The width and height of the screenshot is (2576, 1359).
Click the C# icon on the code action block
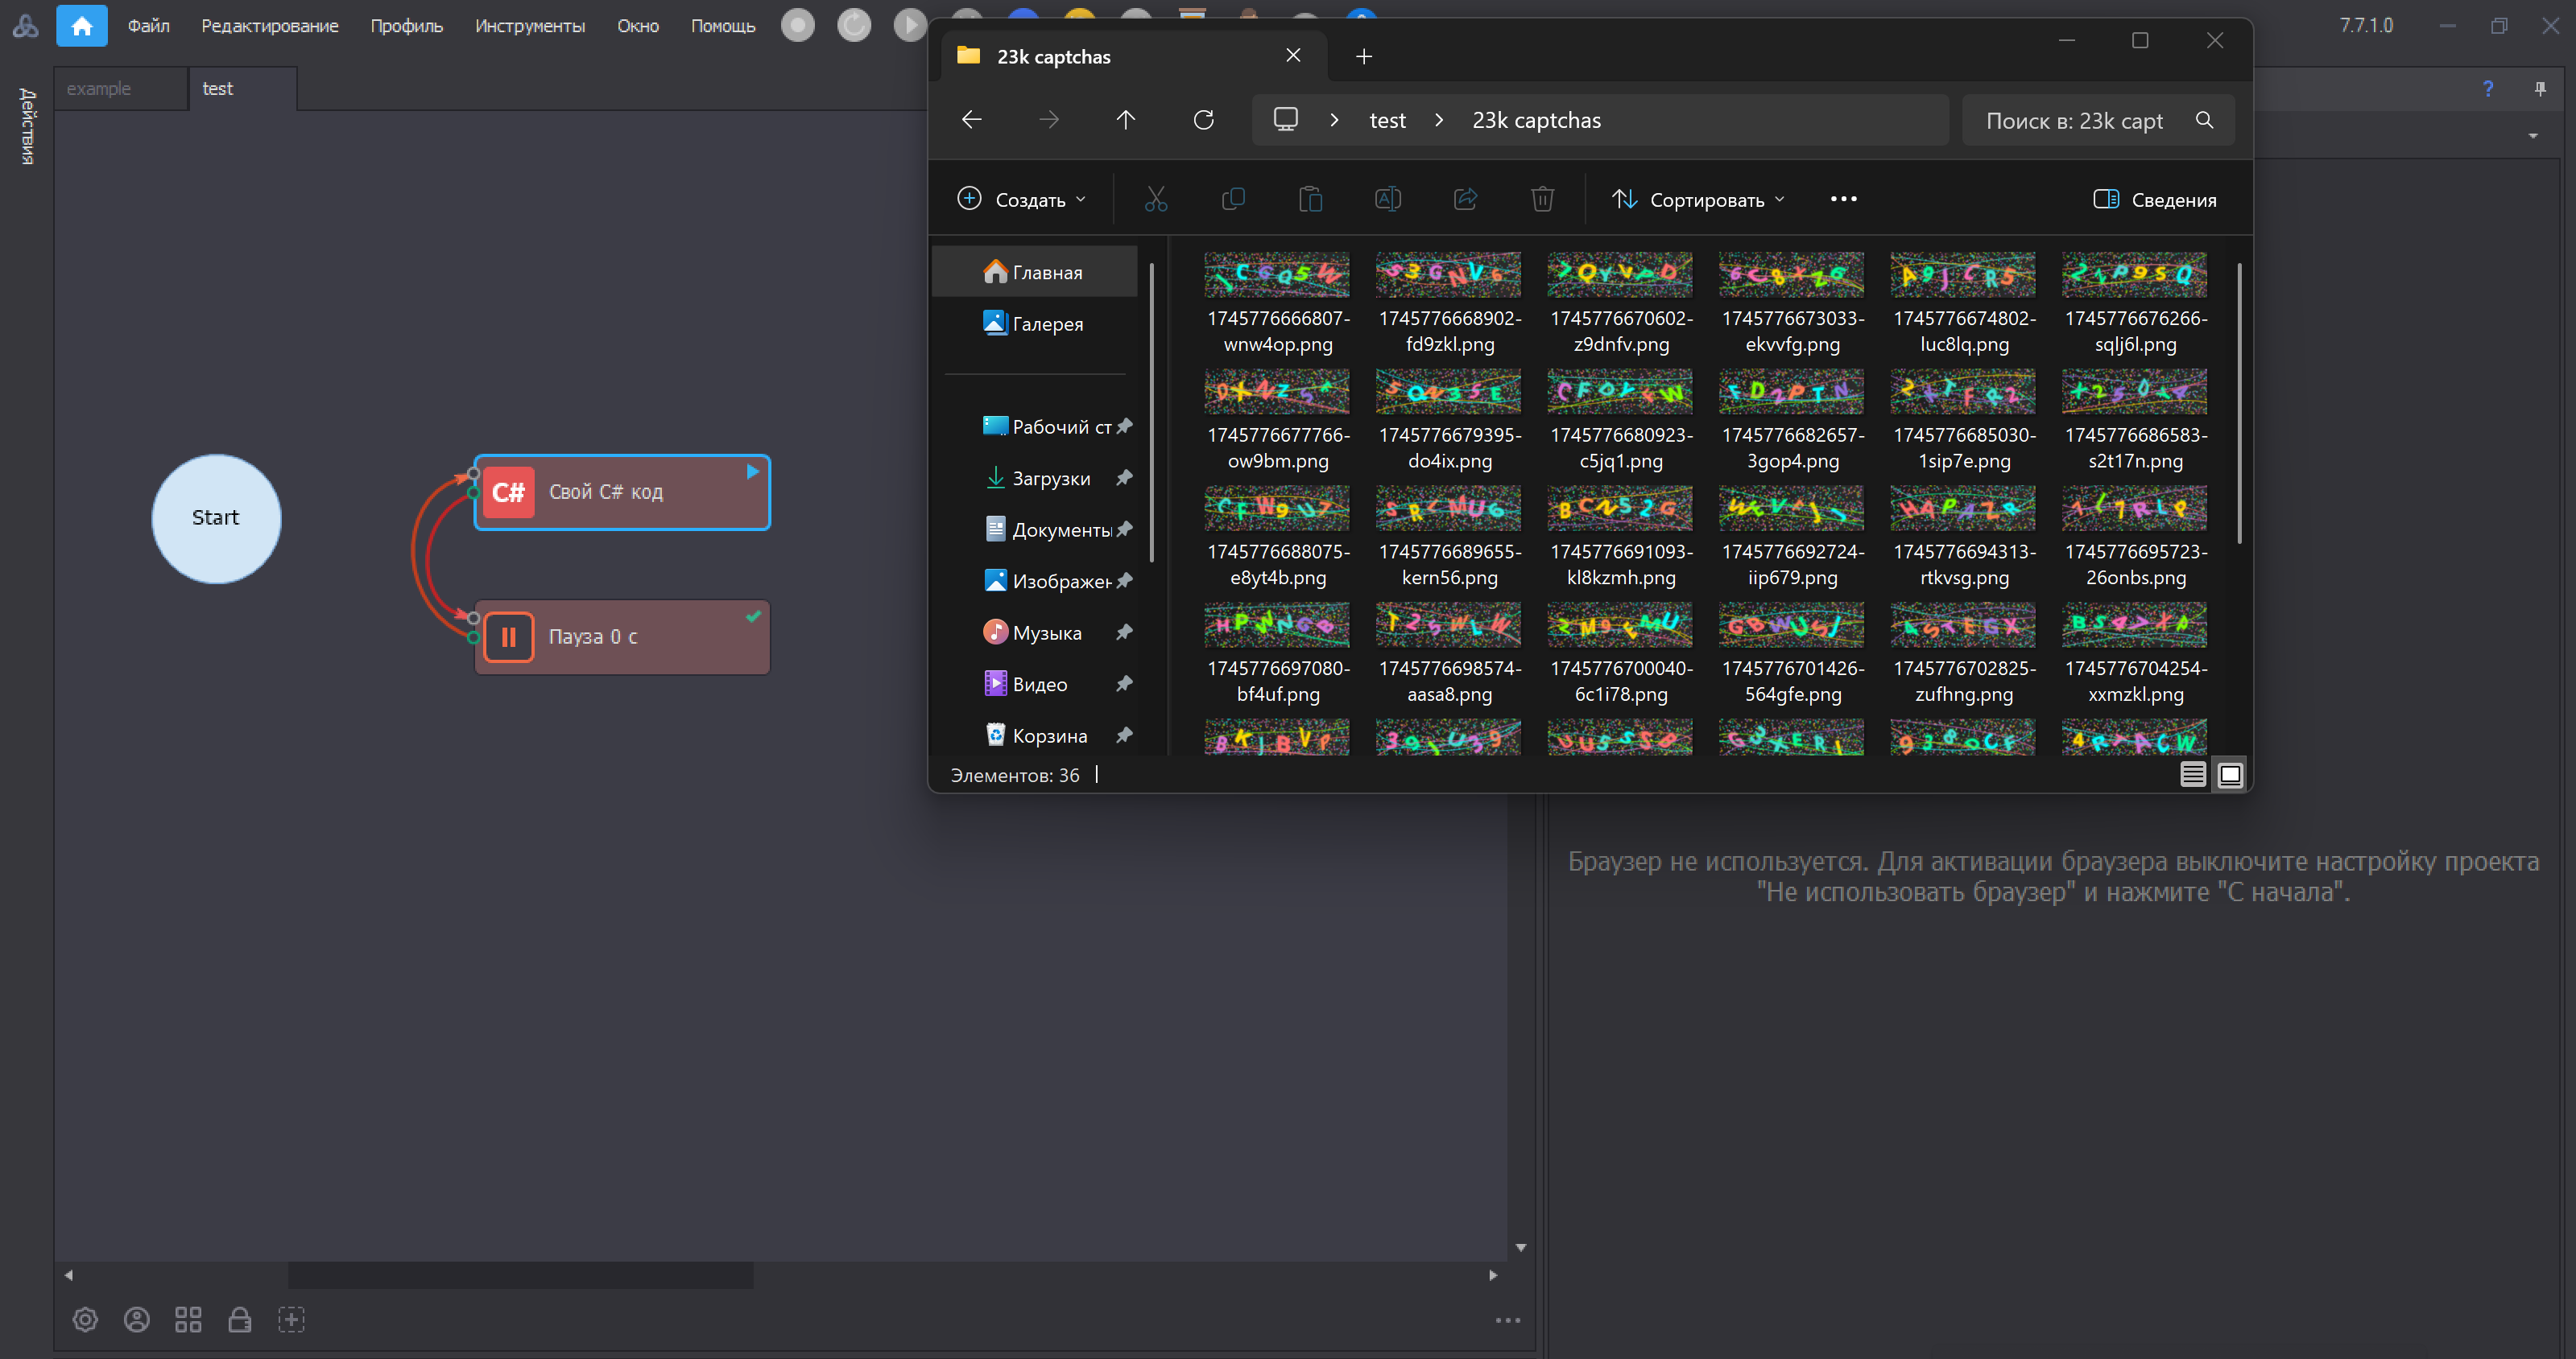tap(508, 492)
